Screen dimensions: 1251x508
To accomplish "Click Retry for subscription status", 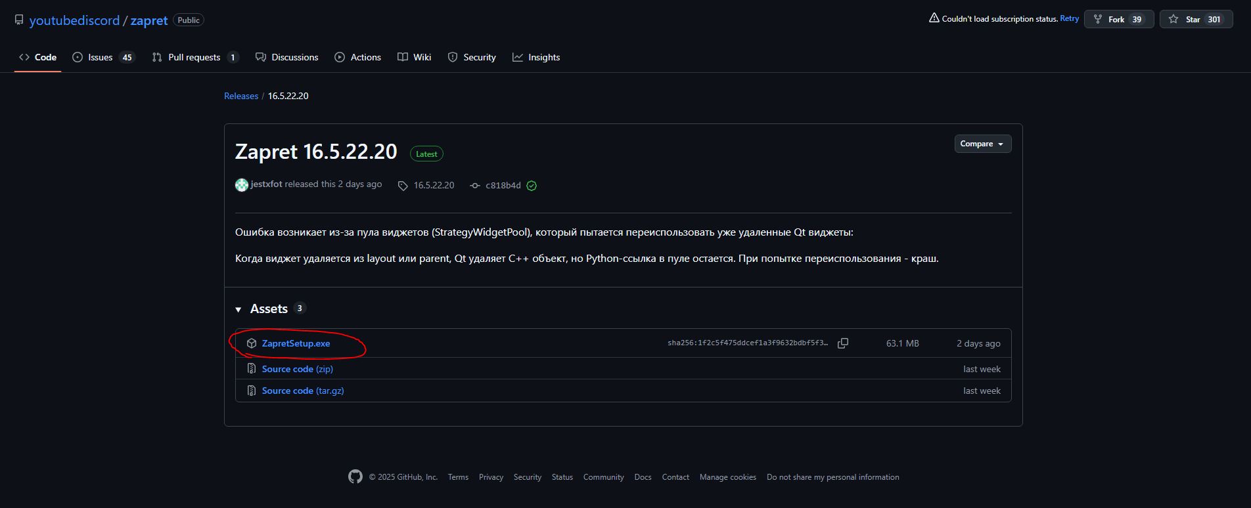I will coord(1070,18).
